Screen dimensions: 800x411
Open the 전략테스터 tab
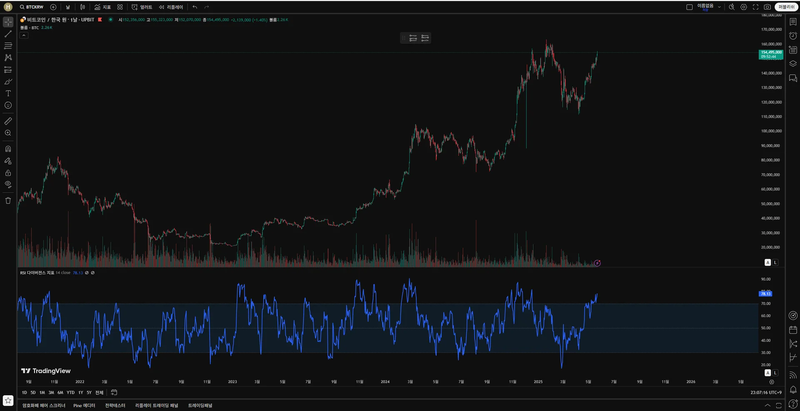pos(115,406)
